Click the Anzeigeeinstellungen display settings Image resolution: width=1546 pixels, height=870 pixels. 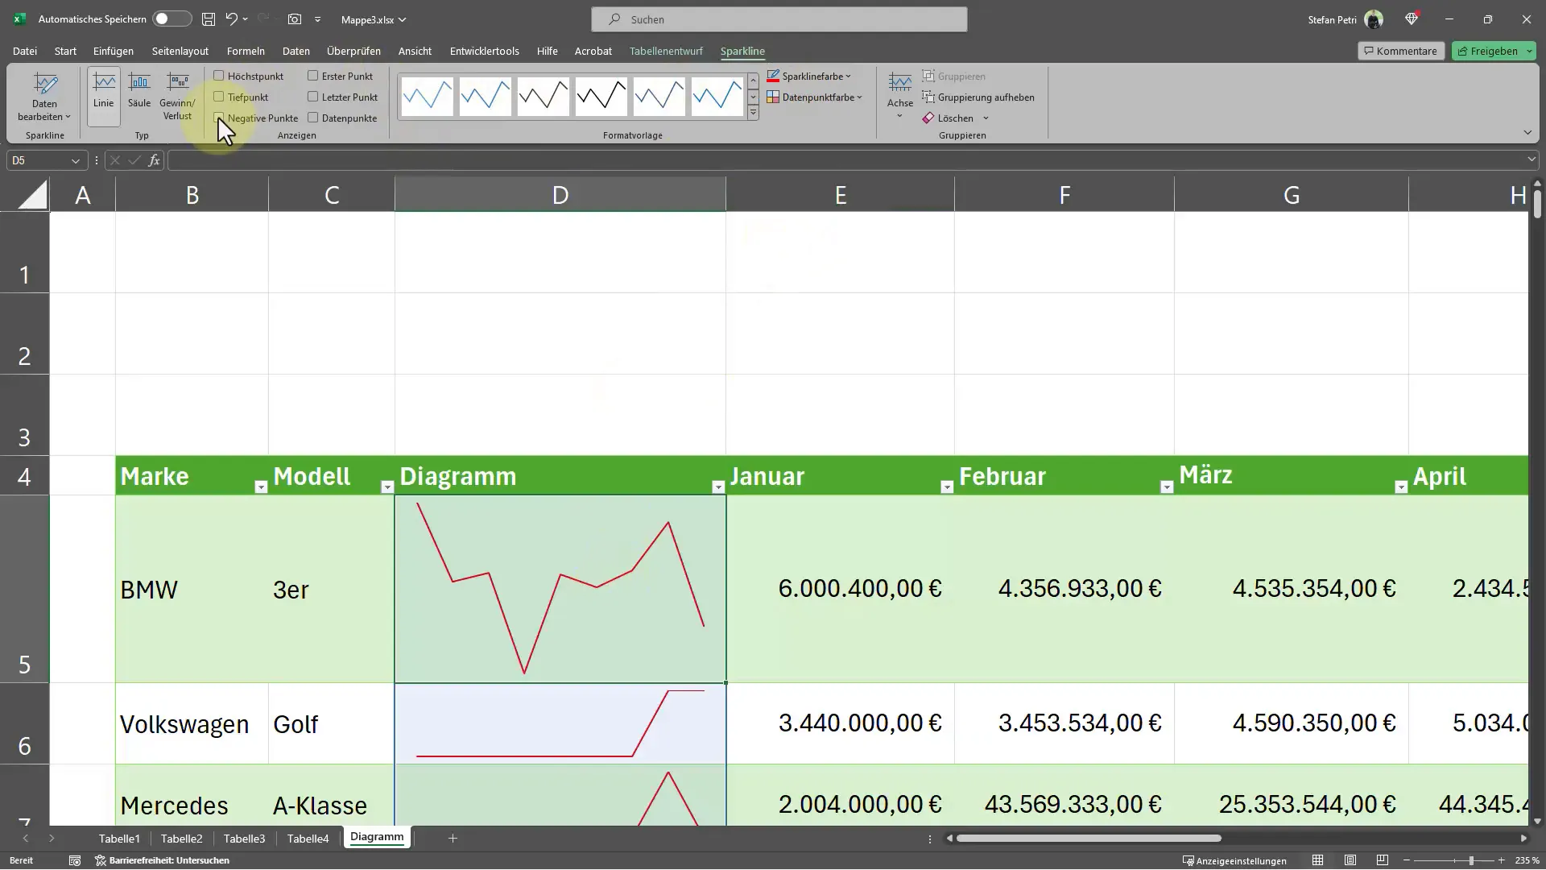pos(1234,860)
